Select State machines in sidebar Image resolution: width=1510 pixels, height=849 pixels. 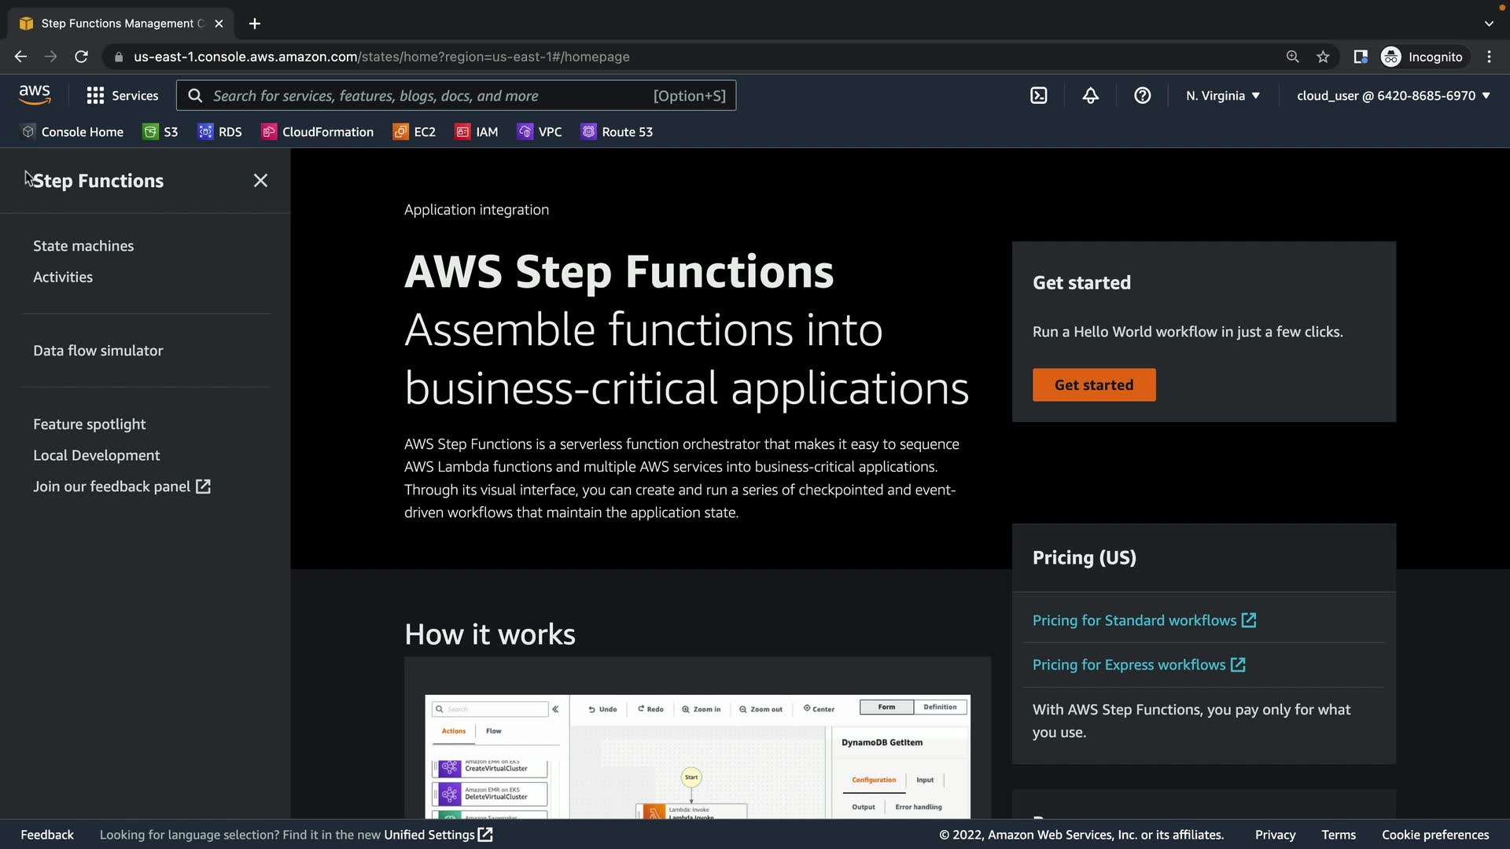[x=83, y=245]
